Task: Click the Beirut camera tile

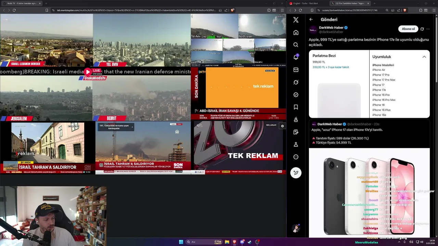Action: [142, 98]
